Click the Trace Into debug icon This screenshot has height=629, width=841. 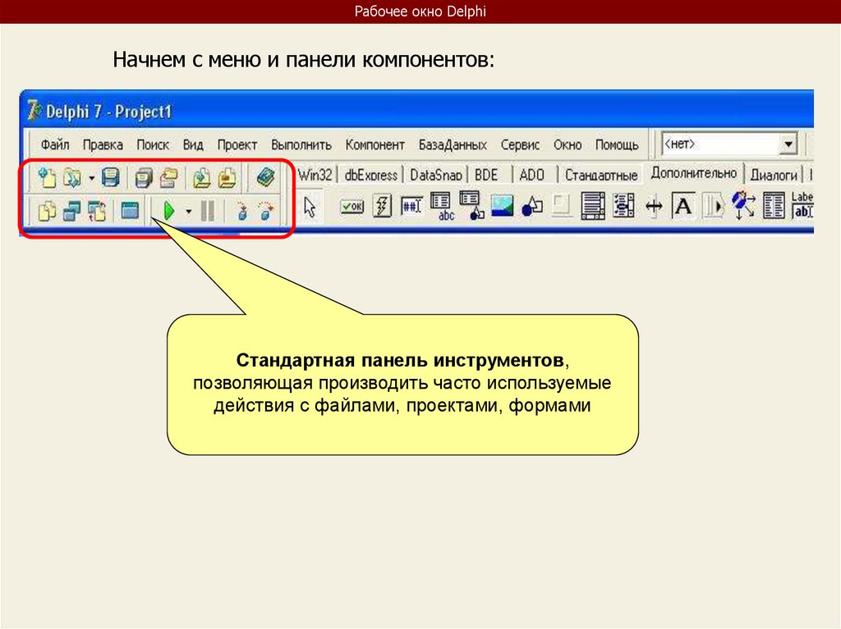(242, 211)
